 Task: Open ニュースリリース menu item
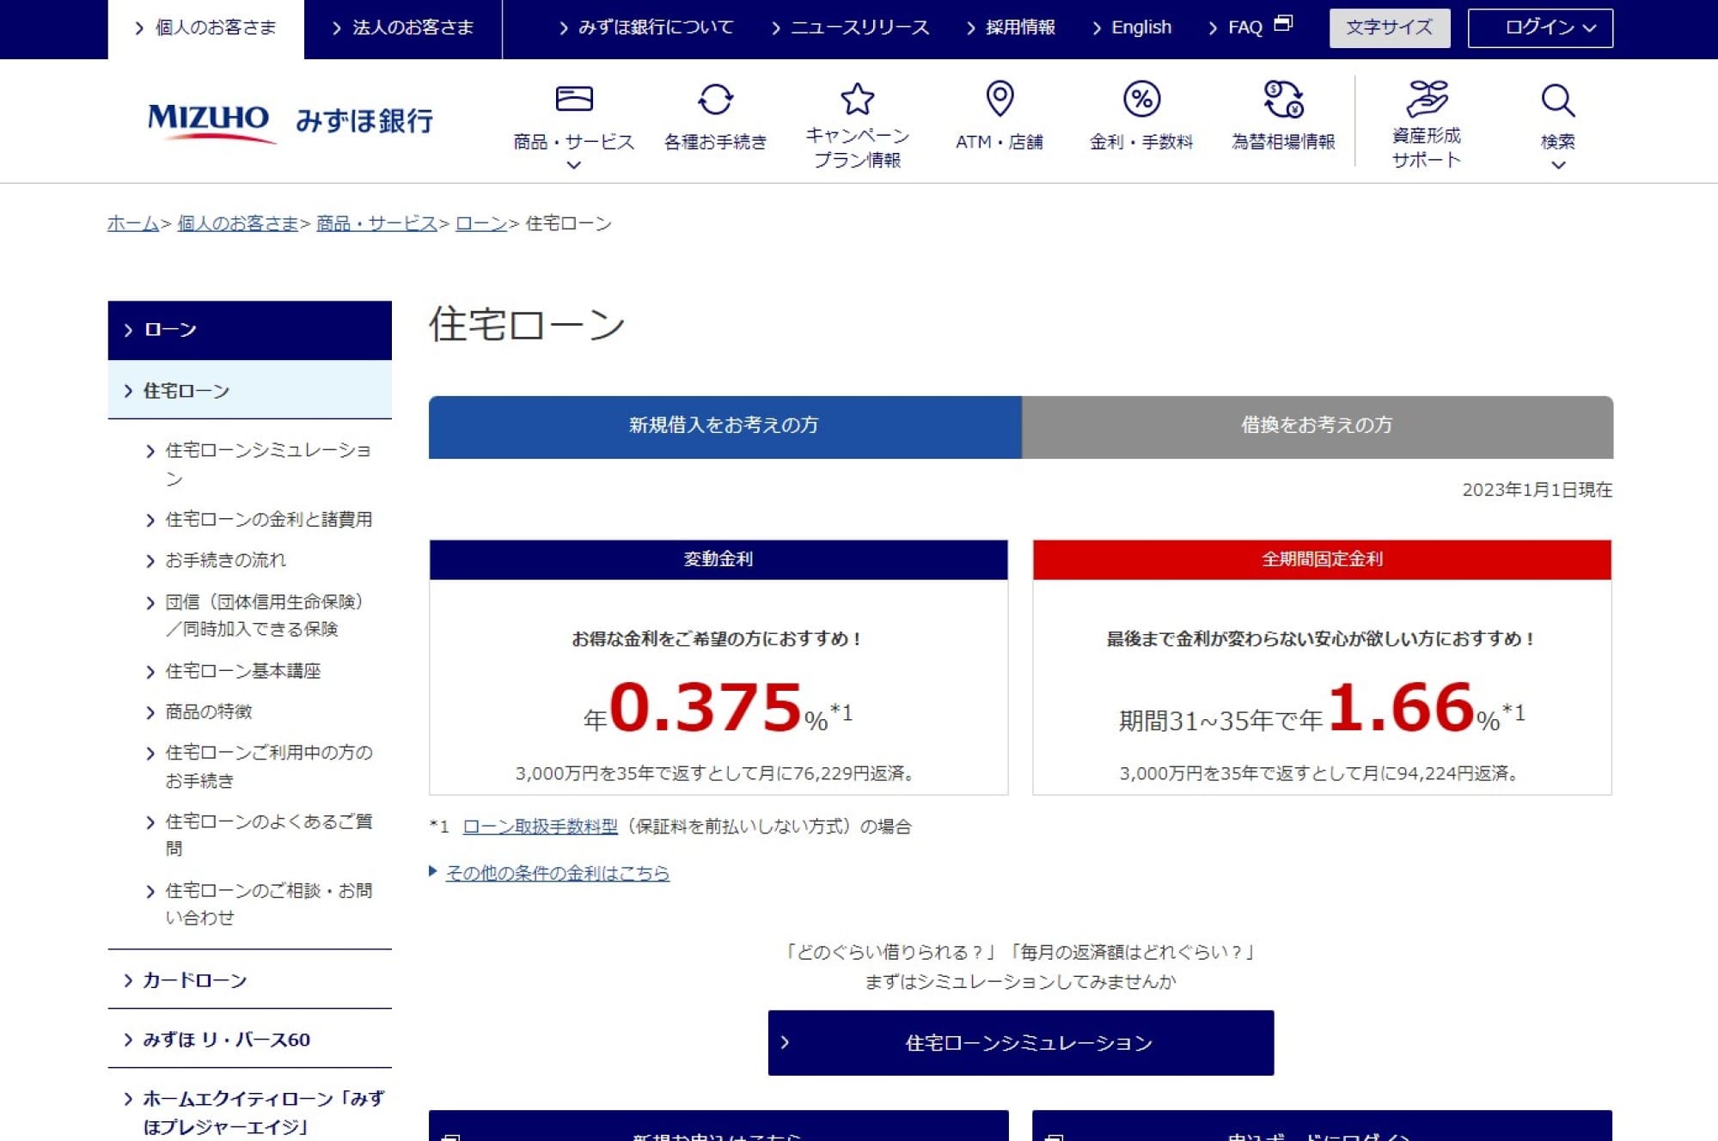[851, 27]
